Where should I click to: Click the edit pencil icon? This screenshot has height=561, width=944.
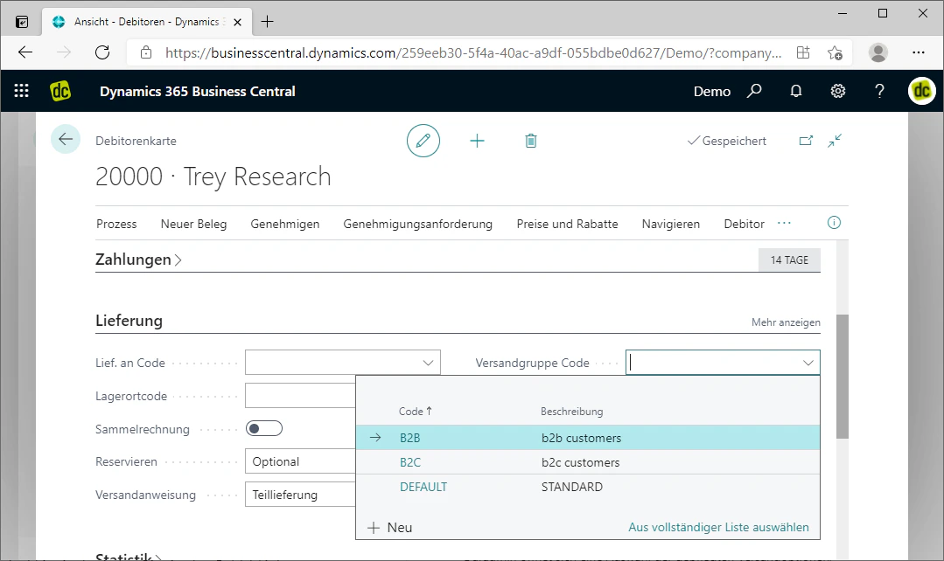[x=423, y=141]
